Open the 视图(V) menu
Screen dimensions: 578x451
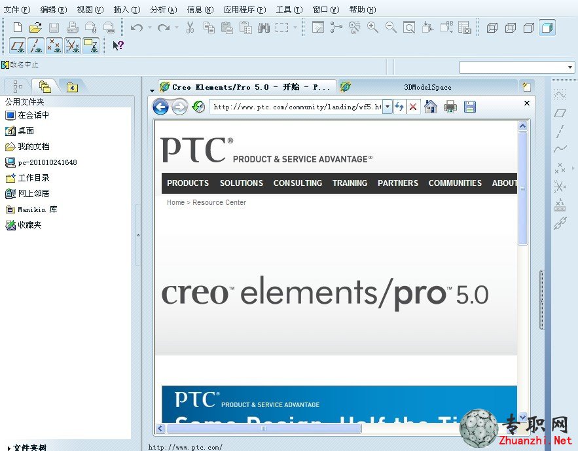coord(90,10)
